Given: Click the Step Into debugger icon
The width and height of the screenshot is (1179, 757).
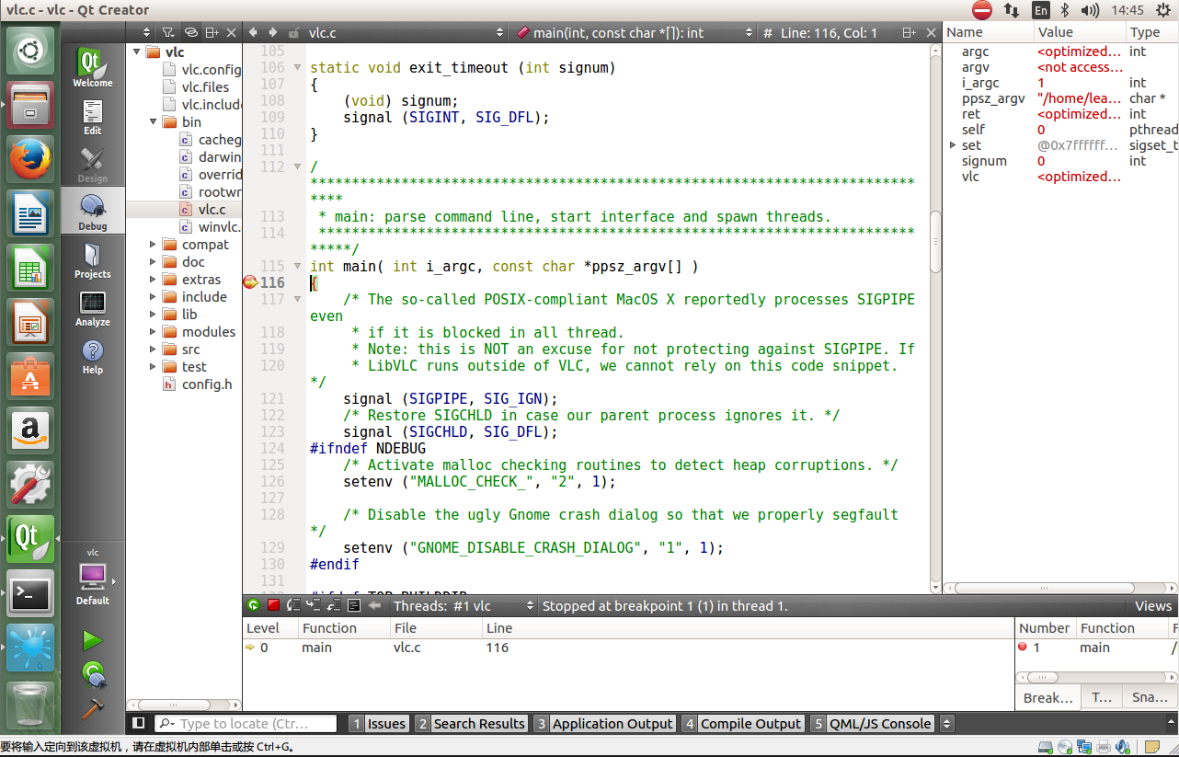Looking at the screenshot, I should pyautogui.click(x=314, y=605).
